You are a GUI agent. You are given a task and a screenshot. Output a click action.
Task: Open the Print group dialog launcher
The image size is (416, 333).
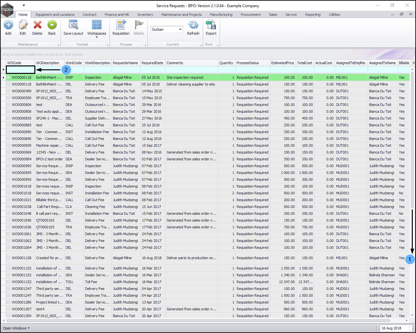217,45
